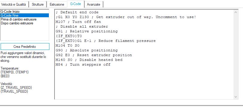The width and height of the screenshot is (243, 107).
Task: Click the M140 S0 Disable heated bed line
Action: coord(89,60)
